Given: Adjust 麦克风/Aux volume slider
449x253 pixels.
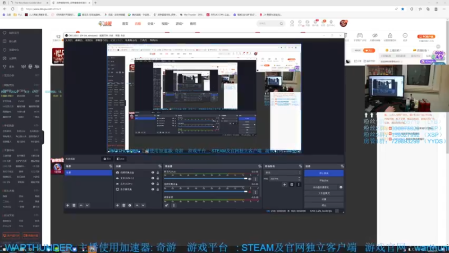Looking at the screenshot, I should (205, 179).
